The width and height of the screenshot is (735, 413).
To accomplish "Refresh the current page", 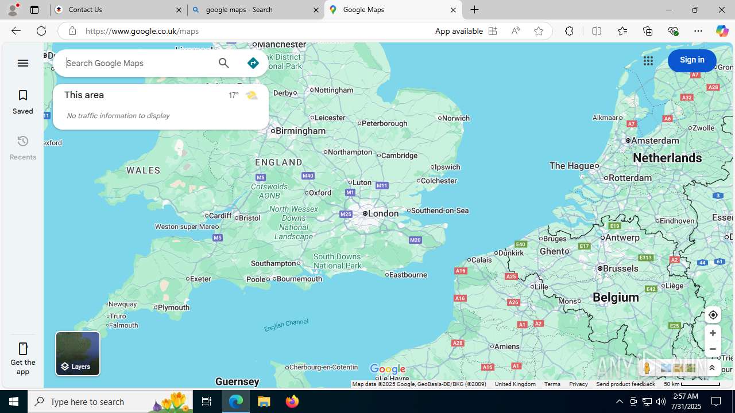I will coord(41,31).
